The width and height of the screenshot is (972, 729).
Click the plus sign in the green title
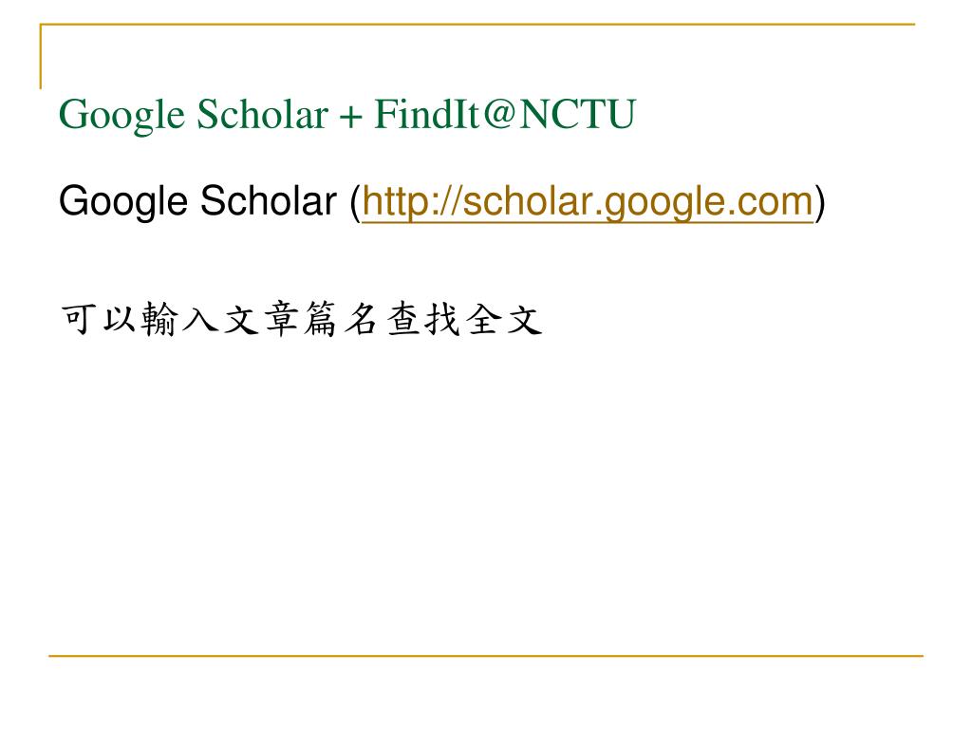pyautogui.click(x=351, y=117)
